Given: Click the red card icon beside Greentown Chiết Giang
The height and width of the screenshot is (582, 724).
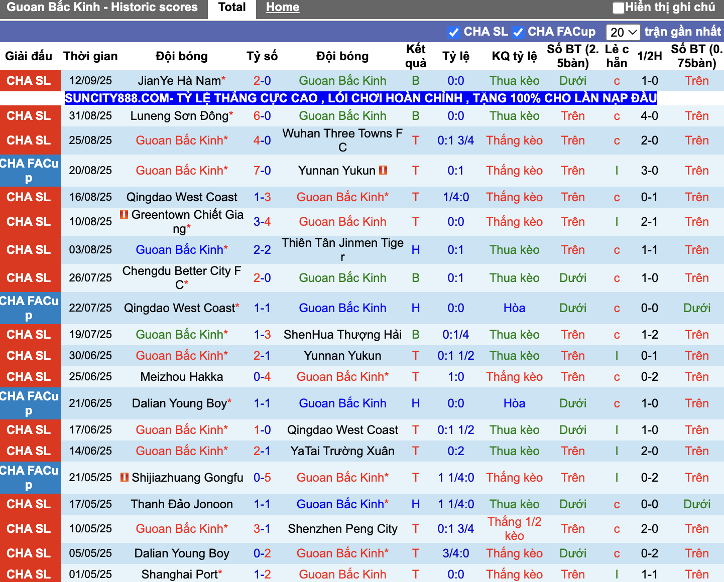Looking at the screenshot, I should pyautogui.click(x=124, y=214).
